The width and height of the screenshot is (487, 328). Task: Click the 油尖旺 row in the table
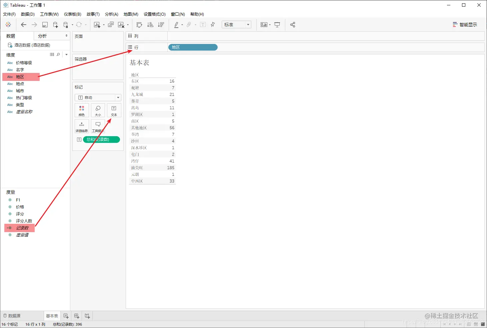(152, 167)
